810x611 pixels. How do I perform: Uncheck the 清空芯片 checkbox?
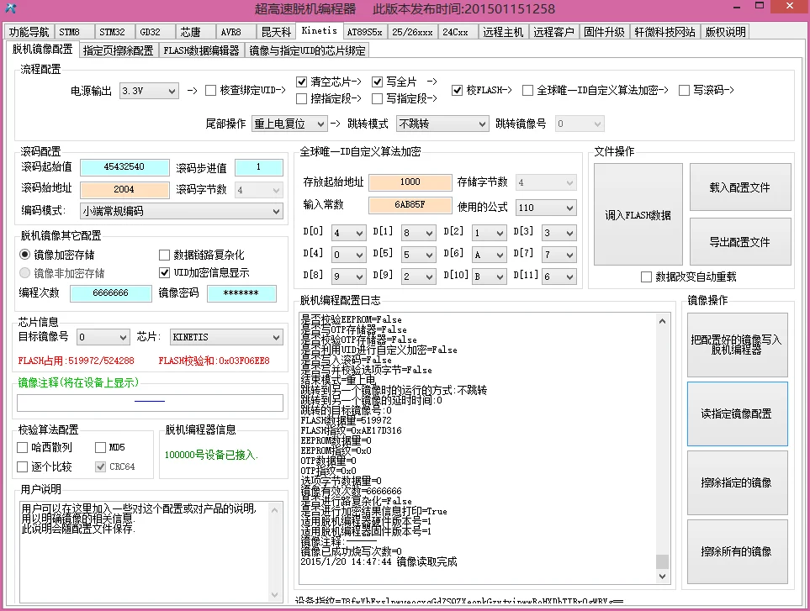[302, 82]
